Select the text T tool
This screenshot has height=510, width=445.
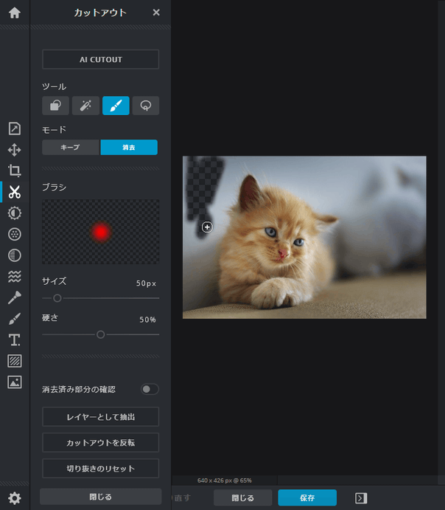(x=15, y=340)
